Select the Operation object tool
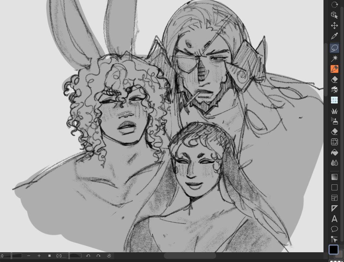Screen dimensions: 344x262 (x=334, y=15)
